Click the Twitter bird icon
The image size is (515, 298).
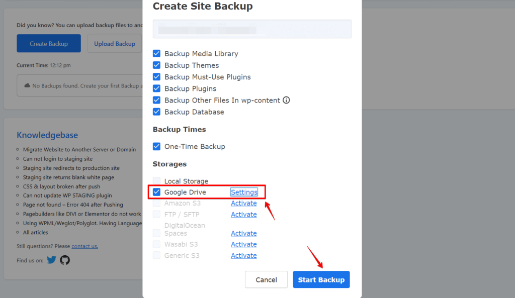coord(51,260)
